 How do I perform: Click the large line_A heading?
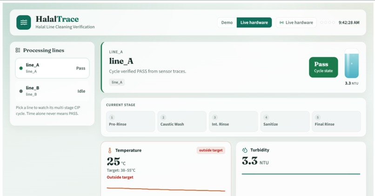click(121, 61)
